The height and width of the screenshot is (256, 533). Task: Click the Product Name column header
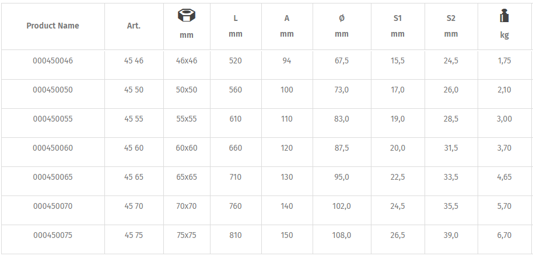(x=52, y=26)
